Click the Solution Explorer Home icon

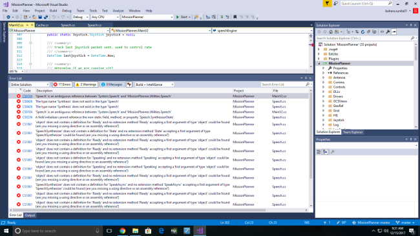pos(331,32)
